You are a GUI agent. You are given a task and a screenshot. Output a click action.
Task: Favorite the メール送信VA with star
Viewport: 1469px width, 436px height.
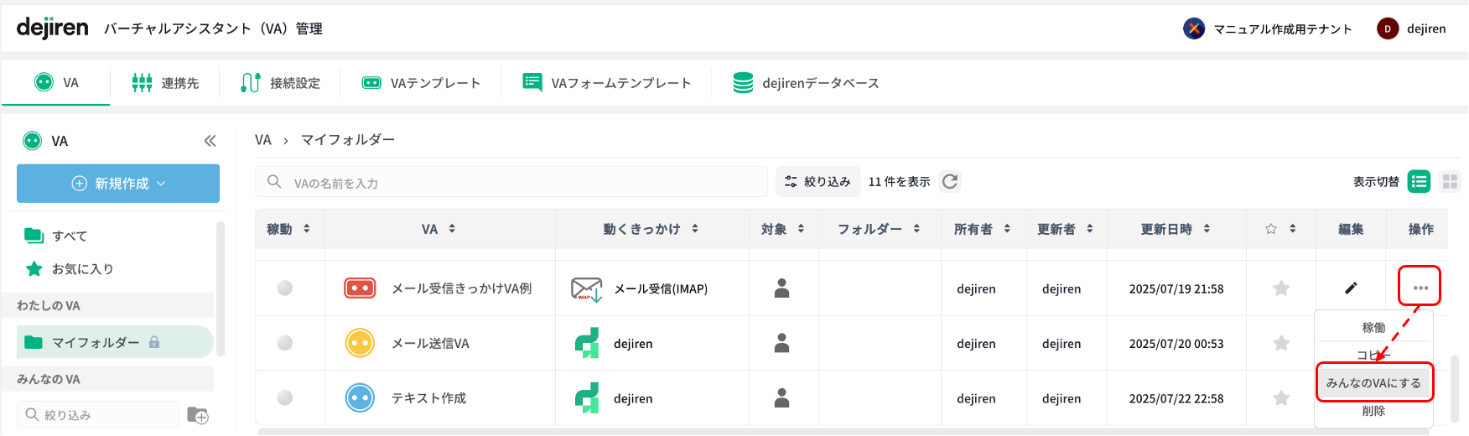click(1280, 343)
